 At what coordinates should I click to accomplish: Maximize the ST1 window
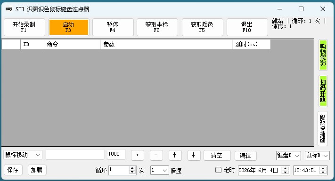point(301,9)
